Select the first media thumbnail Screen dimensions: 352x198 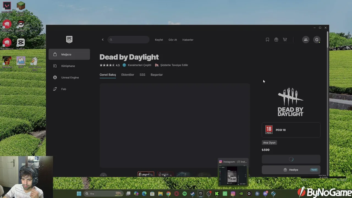click(146, 174)
